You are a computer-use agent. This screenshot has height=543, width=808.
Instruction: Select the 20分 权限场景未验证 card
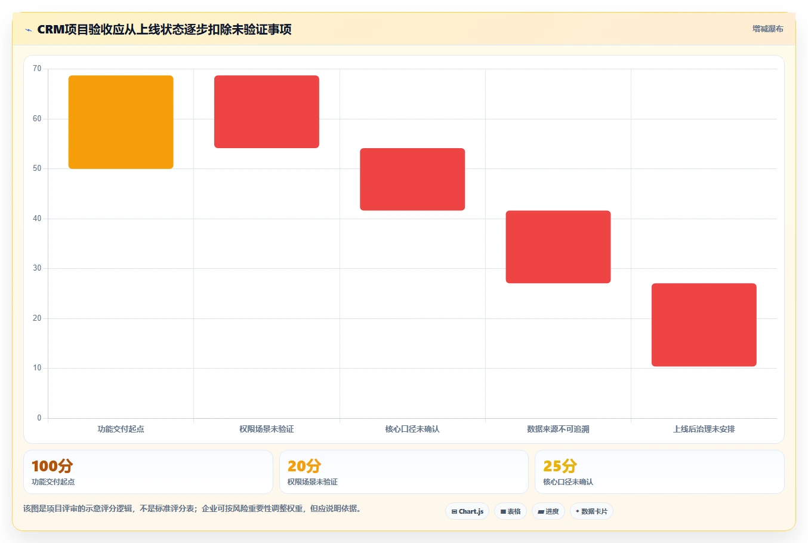pyautogui.click(x=404, y=472)
